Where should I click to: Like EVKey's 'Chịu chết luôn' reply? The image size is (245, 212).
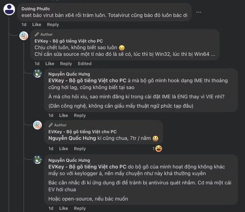(x=49, y=64)
